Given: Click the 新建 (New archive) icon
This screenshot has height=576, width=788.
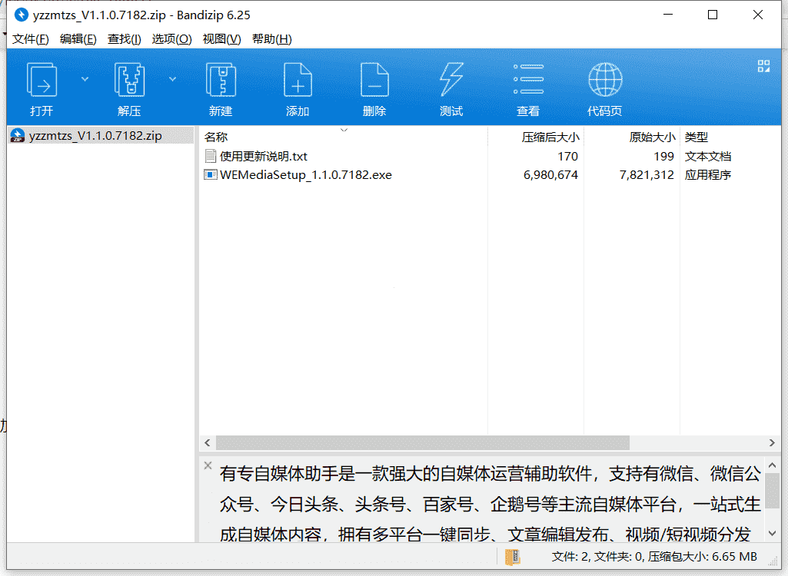Looking at the screenshot, I should 221,80.
